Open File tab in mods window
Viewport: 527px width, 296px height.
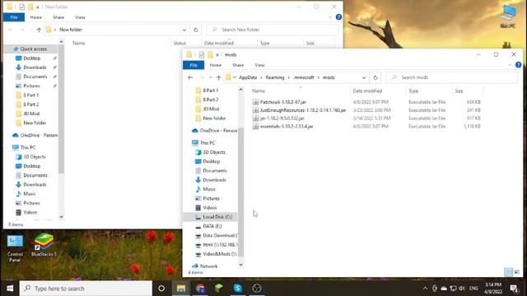(194, 65)
